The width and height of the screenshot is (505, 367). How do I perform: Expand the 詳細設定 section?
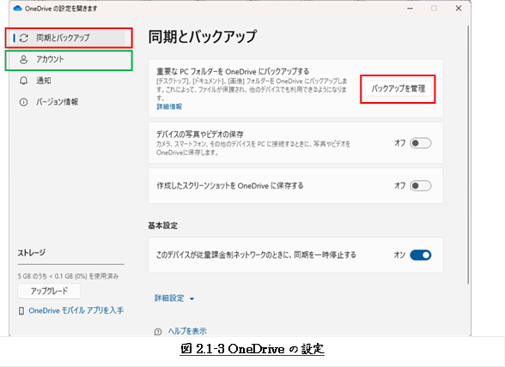(174, 298)
